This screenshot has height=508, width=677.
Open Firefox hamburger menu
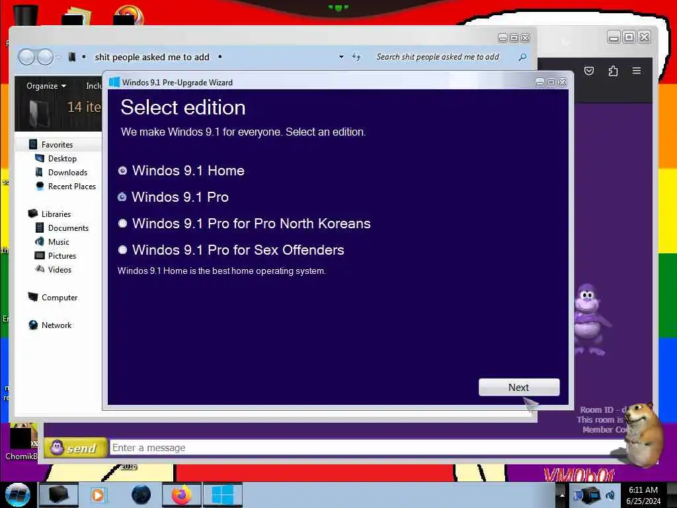coord(637,70)
